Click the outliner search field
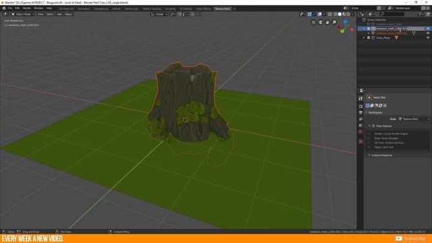432x243 pixels. tap(392, 14)
